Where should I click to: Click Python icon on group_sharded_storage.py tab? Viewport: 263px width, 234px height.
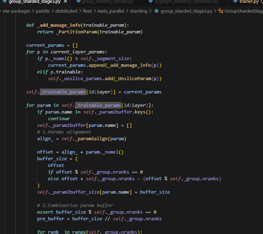77,2
